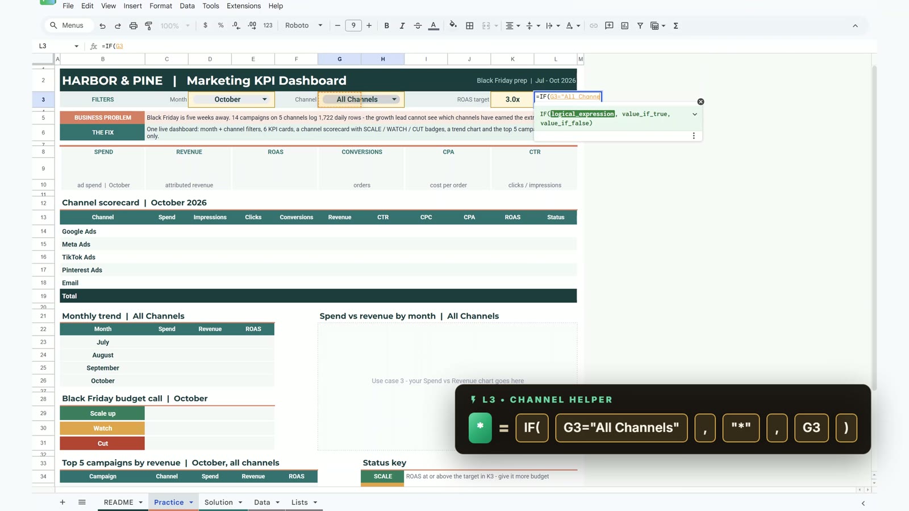The width and height of the screenshot is (909, 511).
Task: Open the Functions sigma menu
Action: click(676, 26)
